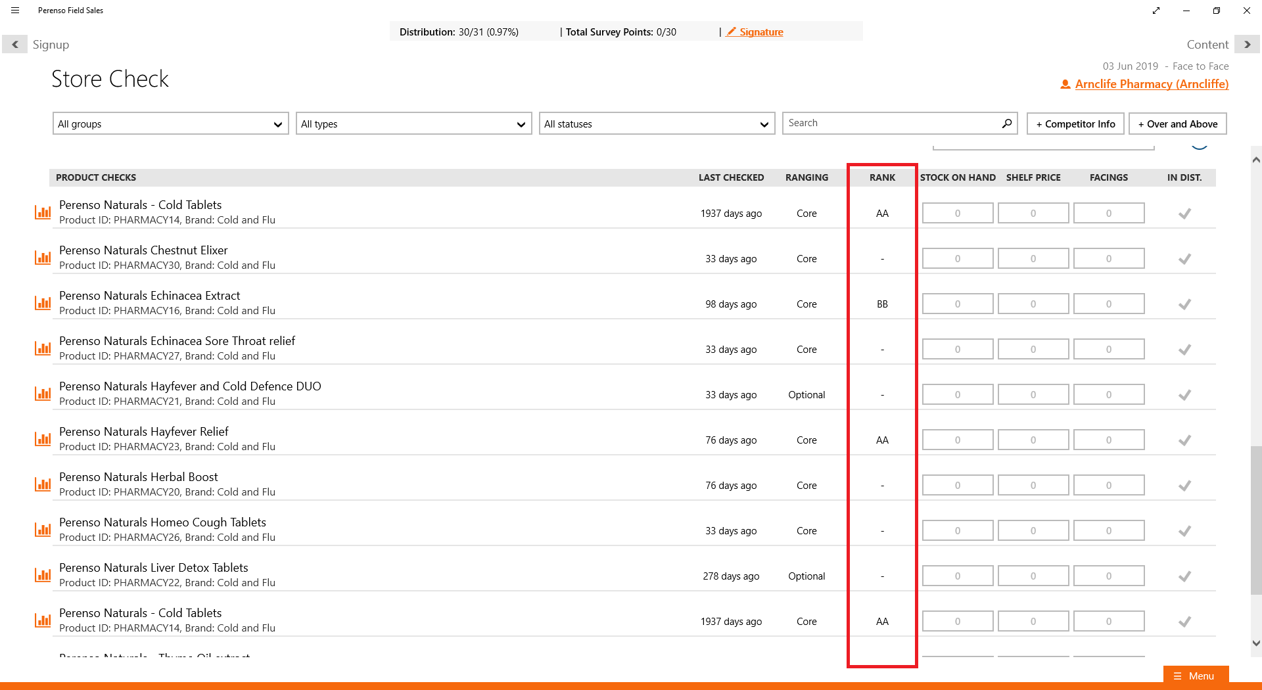Viewport: 1262px width, 690px height.
Task: Sort by the Last Checked column
Action: (731, 177)
